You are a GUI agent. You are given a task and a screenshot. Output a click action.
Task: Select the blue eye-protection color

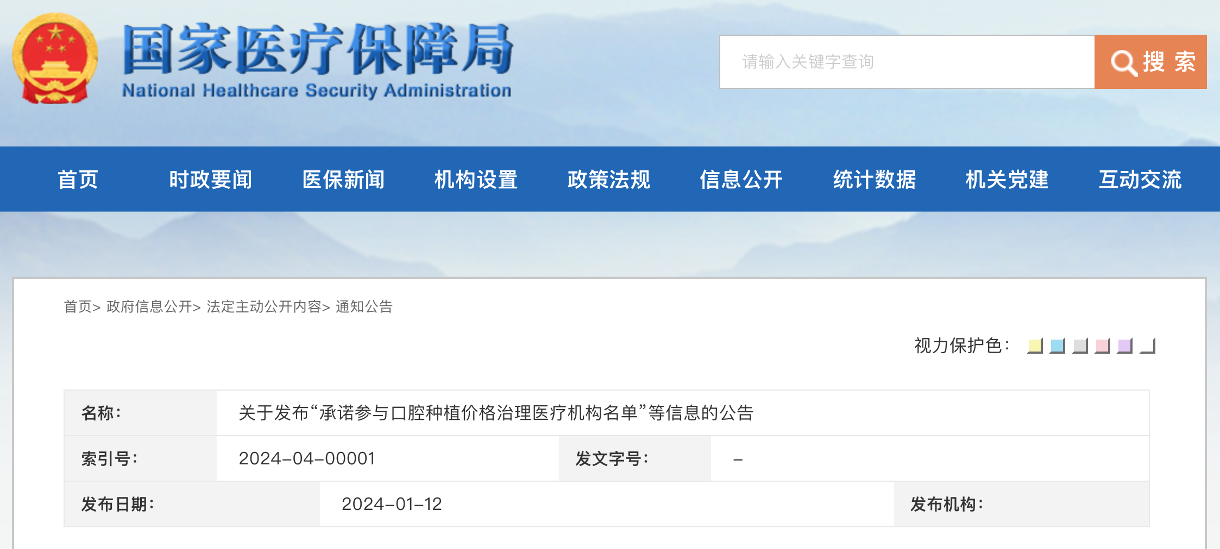click(1058, 346)
